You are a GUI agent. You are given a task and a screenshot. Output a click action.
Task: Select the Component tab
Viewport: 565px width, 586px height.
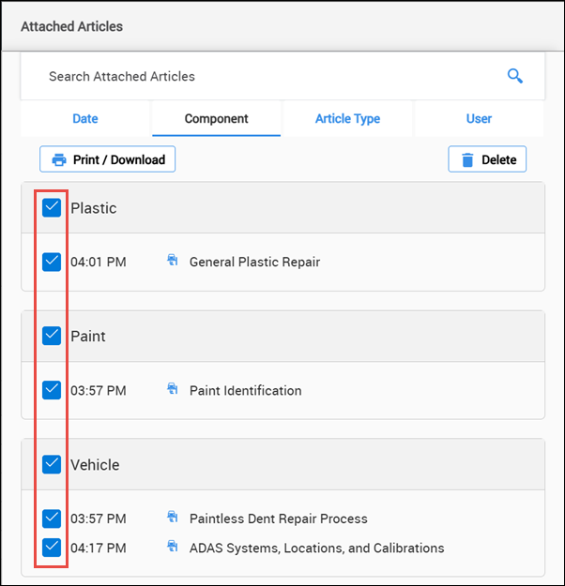pos(216,118)
